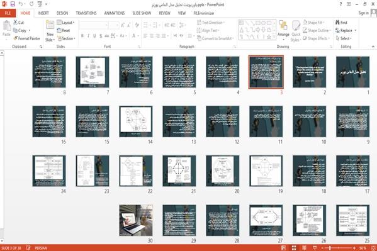This screenshot has width=377, height=251.
Task: Switch to Reading View icon
Action: click(x=304, y=248)
